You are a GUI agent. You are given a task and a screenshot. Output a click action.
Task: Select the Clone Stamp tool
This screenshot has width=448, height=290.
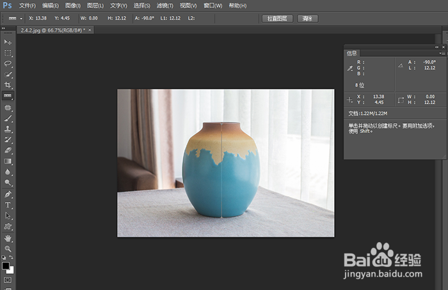(x=8, y=129)
